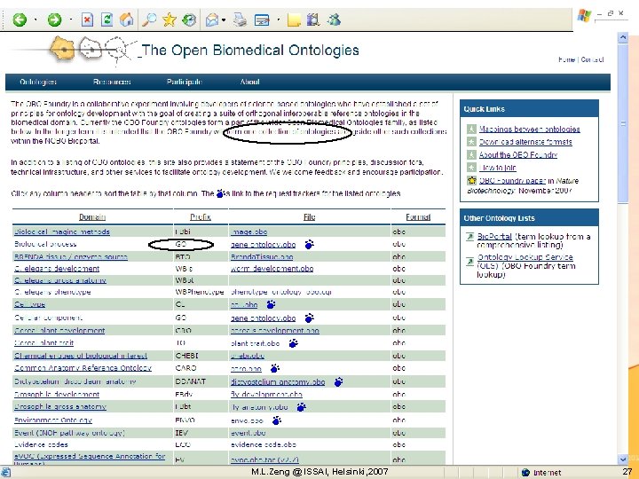Stop page loading with the red X icon
Image resolution: width=639 pixels, height=479 pixels.
click(x=87, y=20)
